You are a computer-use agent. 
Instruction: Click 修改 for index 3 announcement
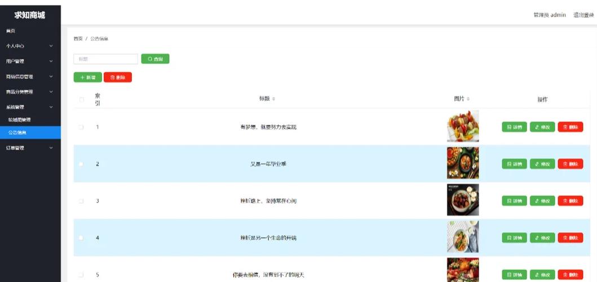click(x=542, y=201)
